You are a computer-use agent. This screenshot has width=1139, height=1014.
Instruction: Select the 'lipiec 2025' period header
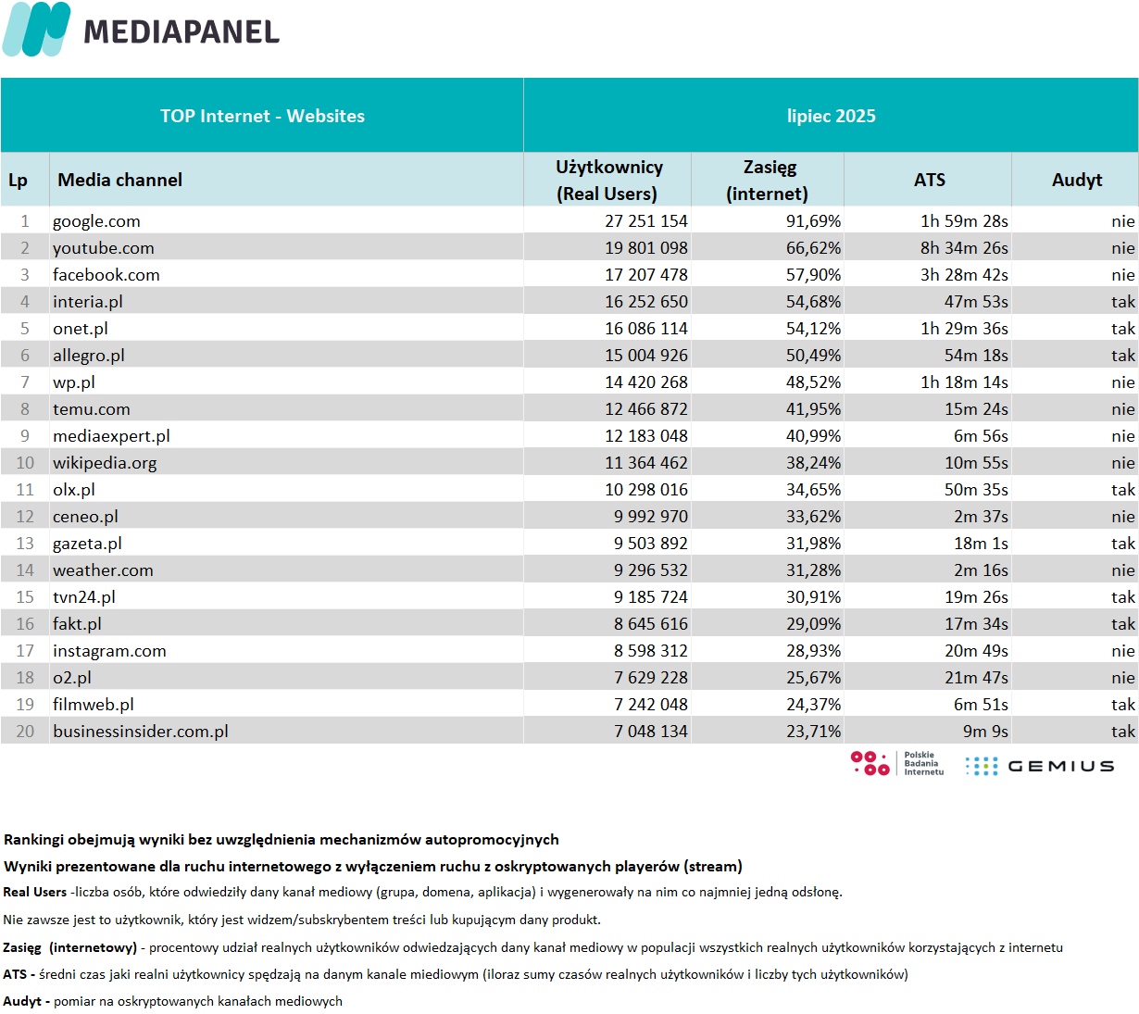click(x=831, y=116)
